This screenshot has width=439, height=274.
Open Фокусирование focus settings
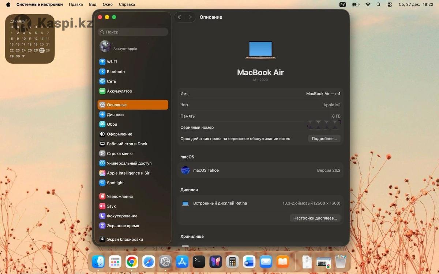tap(122, 216)
